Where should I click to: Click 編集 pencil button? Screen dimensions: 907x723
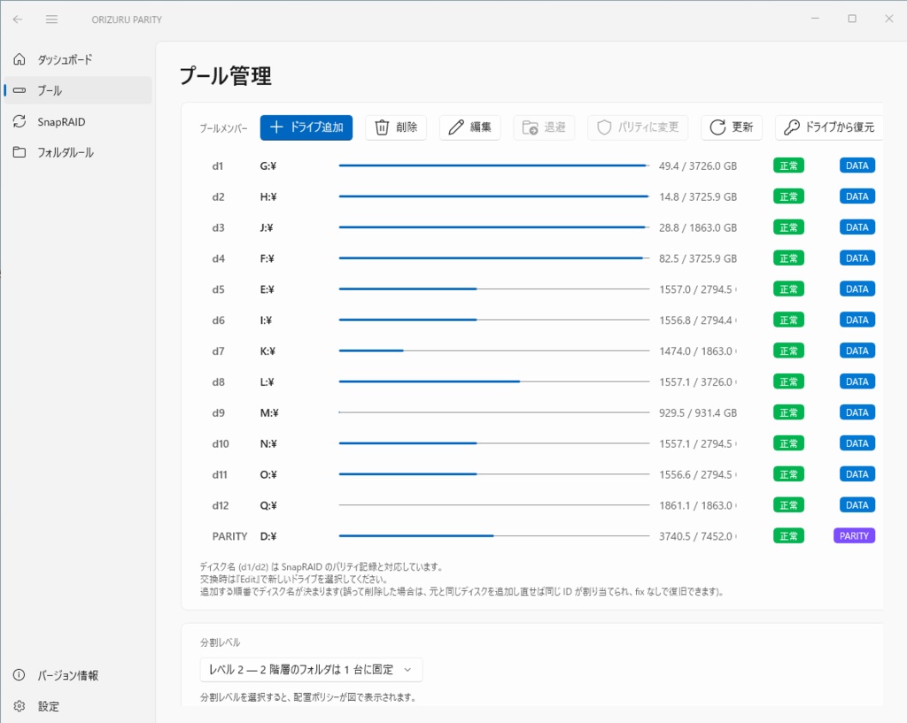469,127
